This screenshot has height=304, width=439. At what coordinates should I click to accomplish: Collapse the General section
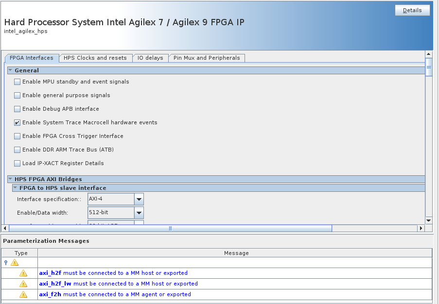pyautogui.click(x=10, y=70)
